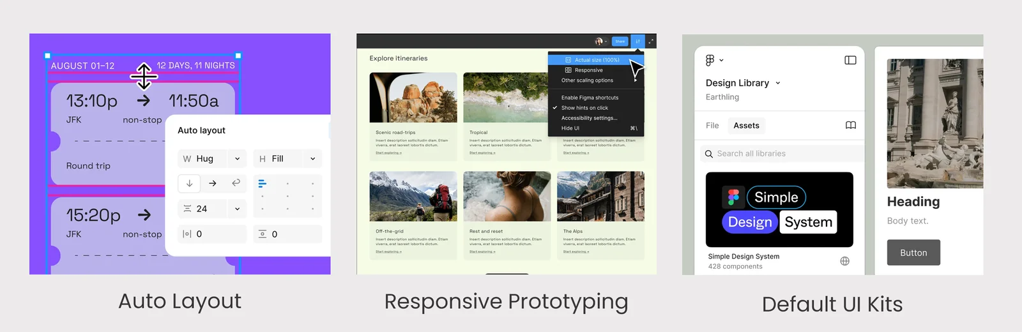Click the vertical padding field showing 0
Screen dimensions: 1022x332
pyautogui.click(x=287, y=234)
